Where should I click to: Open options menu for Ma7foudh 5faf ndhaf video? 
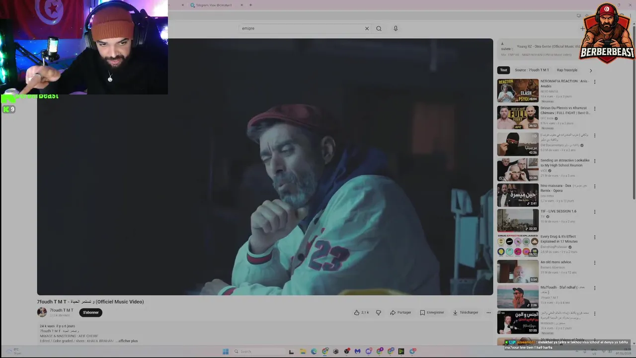[594, 288]
